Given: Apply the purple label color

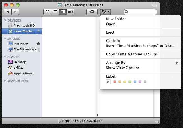Looking at the screenshot, I should [140, 82].
